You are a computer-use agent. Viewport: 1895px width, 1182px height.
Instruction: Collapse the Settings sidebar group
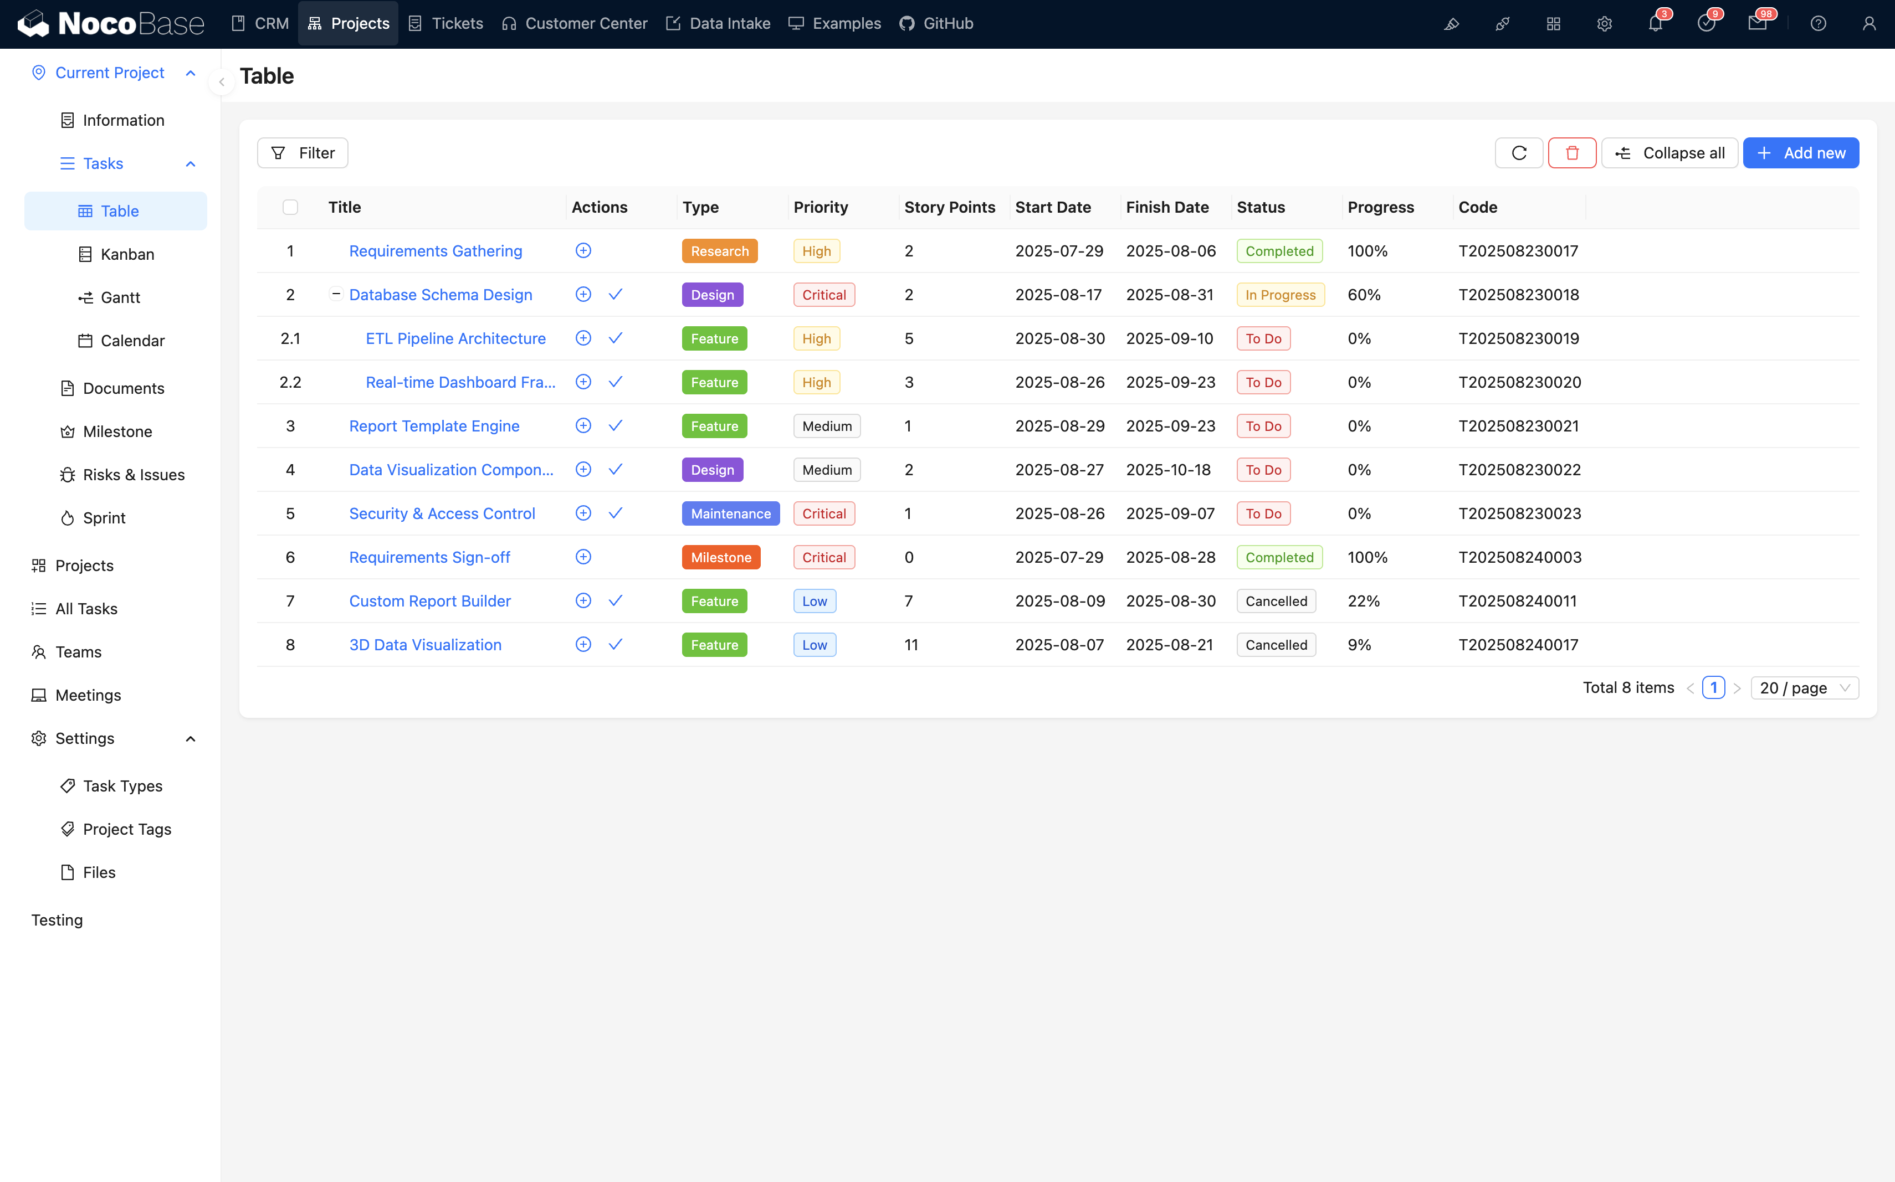[190, 739]
